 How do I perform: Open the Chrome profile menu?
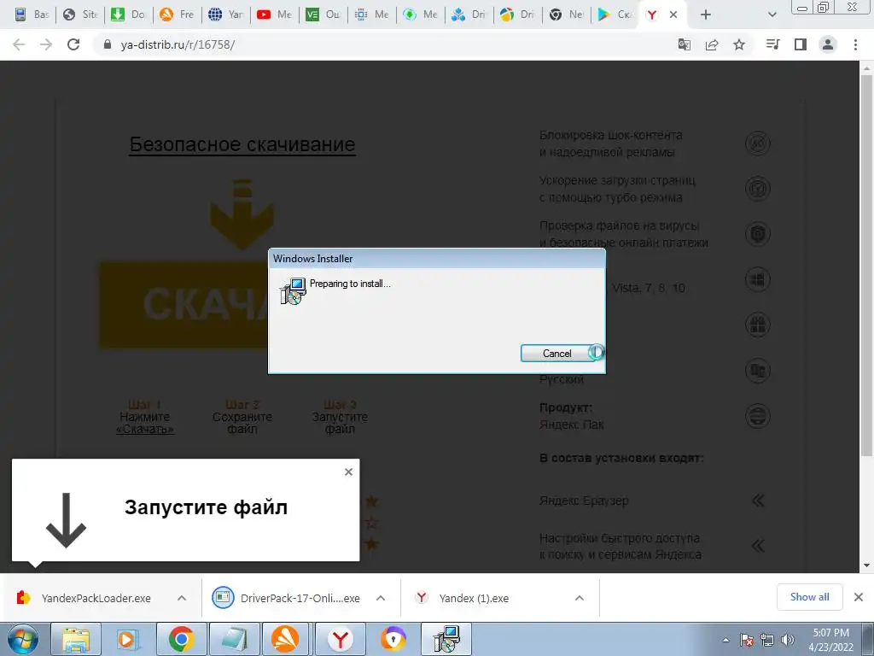[x=828, y=44]
